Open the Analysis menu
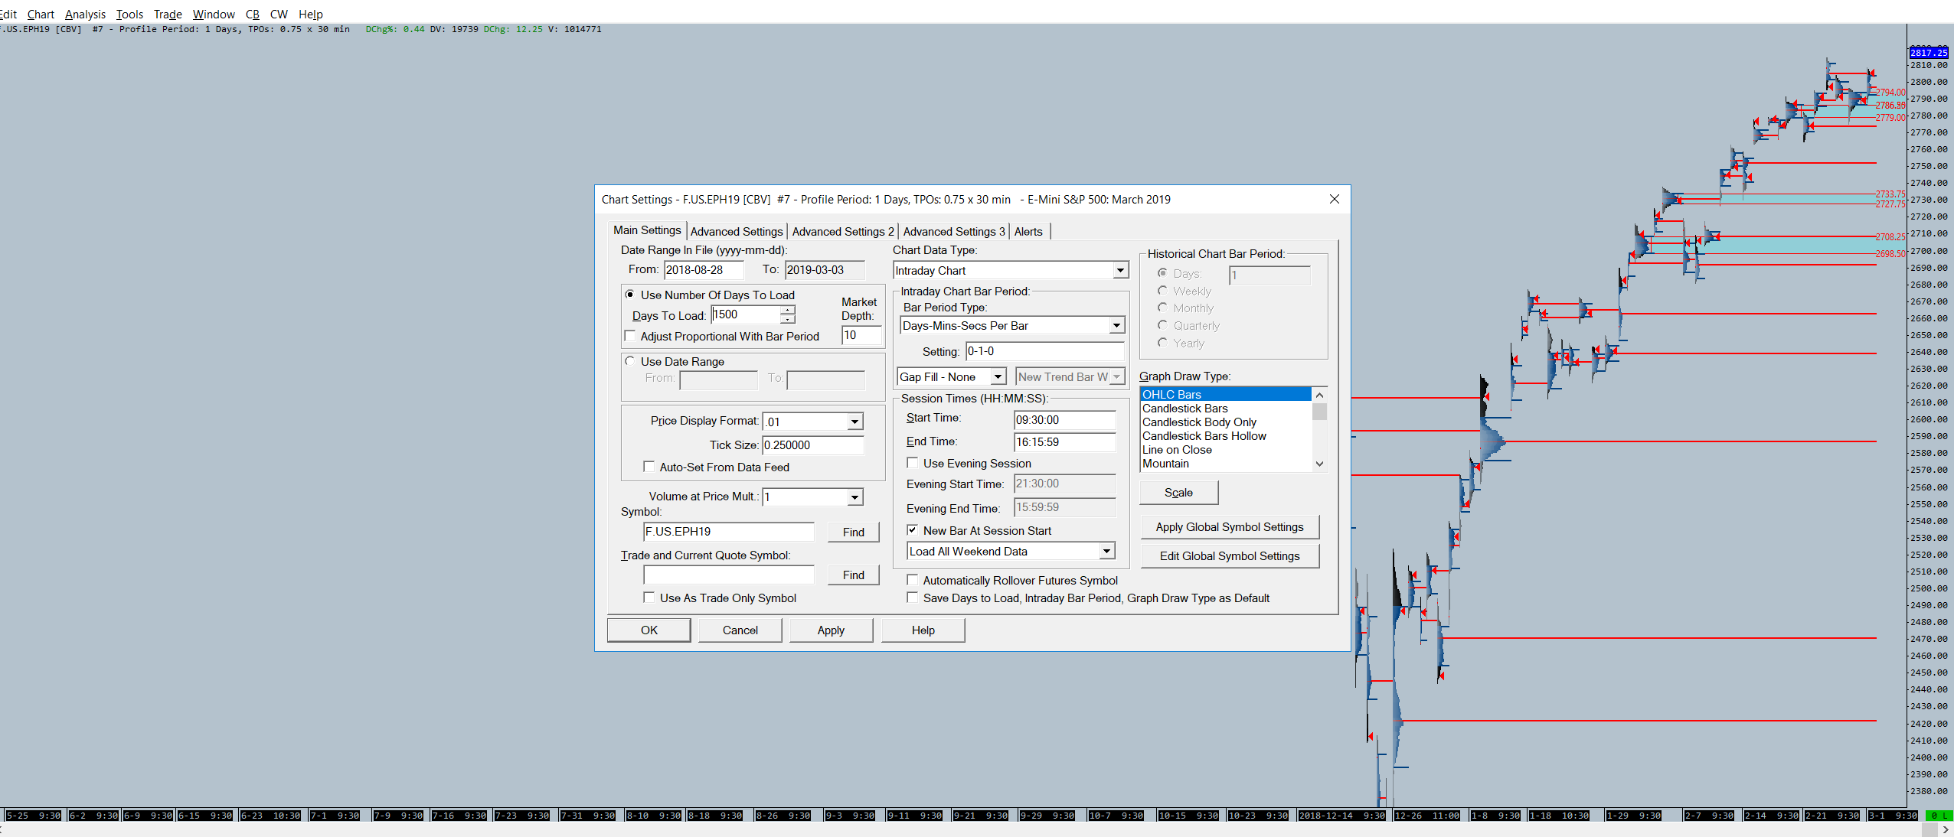 click(85, 14)
